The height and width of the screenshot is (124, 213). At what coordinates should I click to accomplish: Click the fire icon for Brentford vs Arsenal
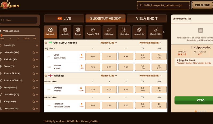click(81, 88)
